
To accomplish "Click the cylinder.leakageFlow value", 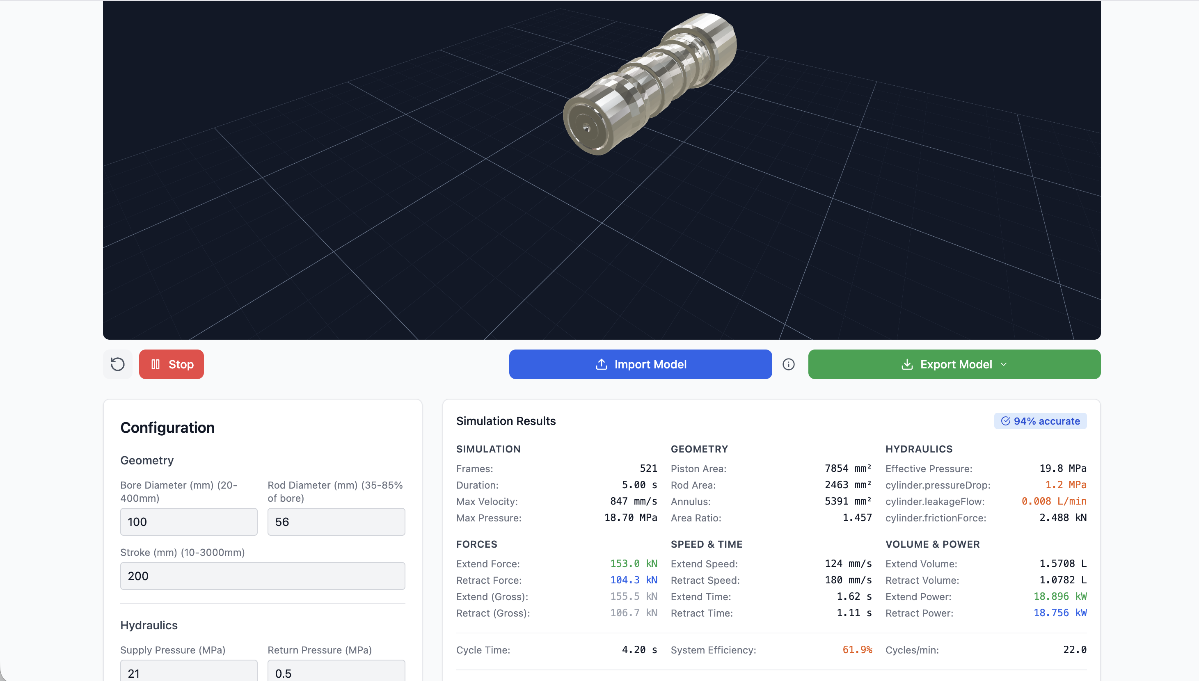I will pos(1054,501).
